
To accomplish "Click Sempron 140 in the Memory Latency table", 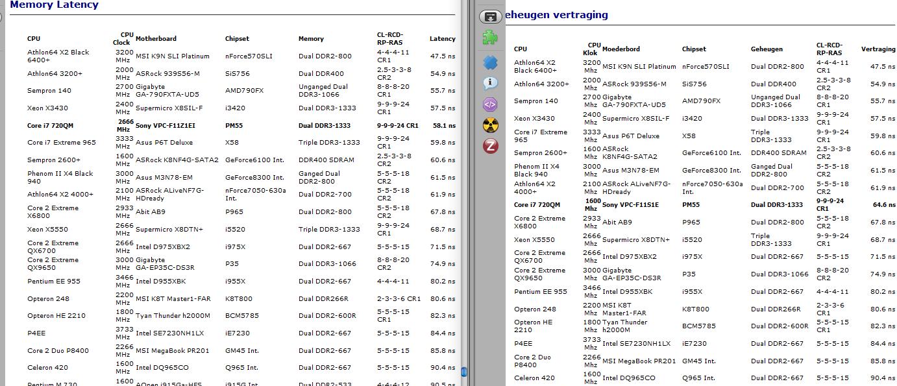I will [49, 91].
